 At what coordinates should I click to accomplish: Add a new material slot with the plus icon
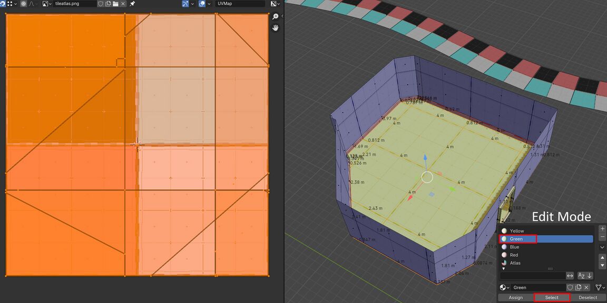pyautogui.click(x=602, y=228)
